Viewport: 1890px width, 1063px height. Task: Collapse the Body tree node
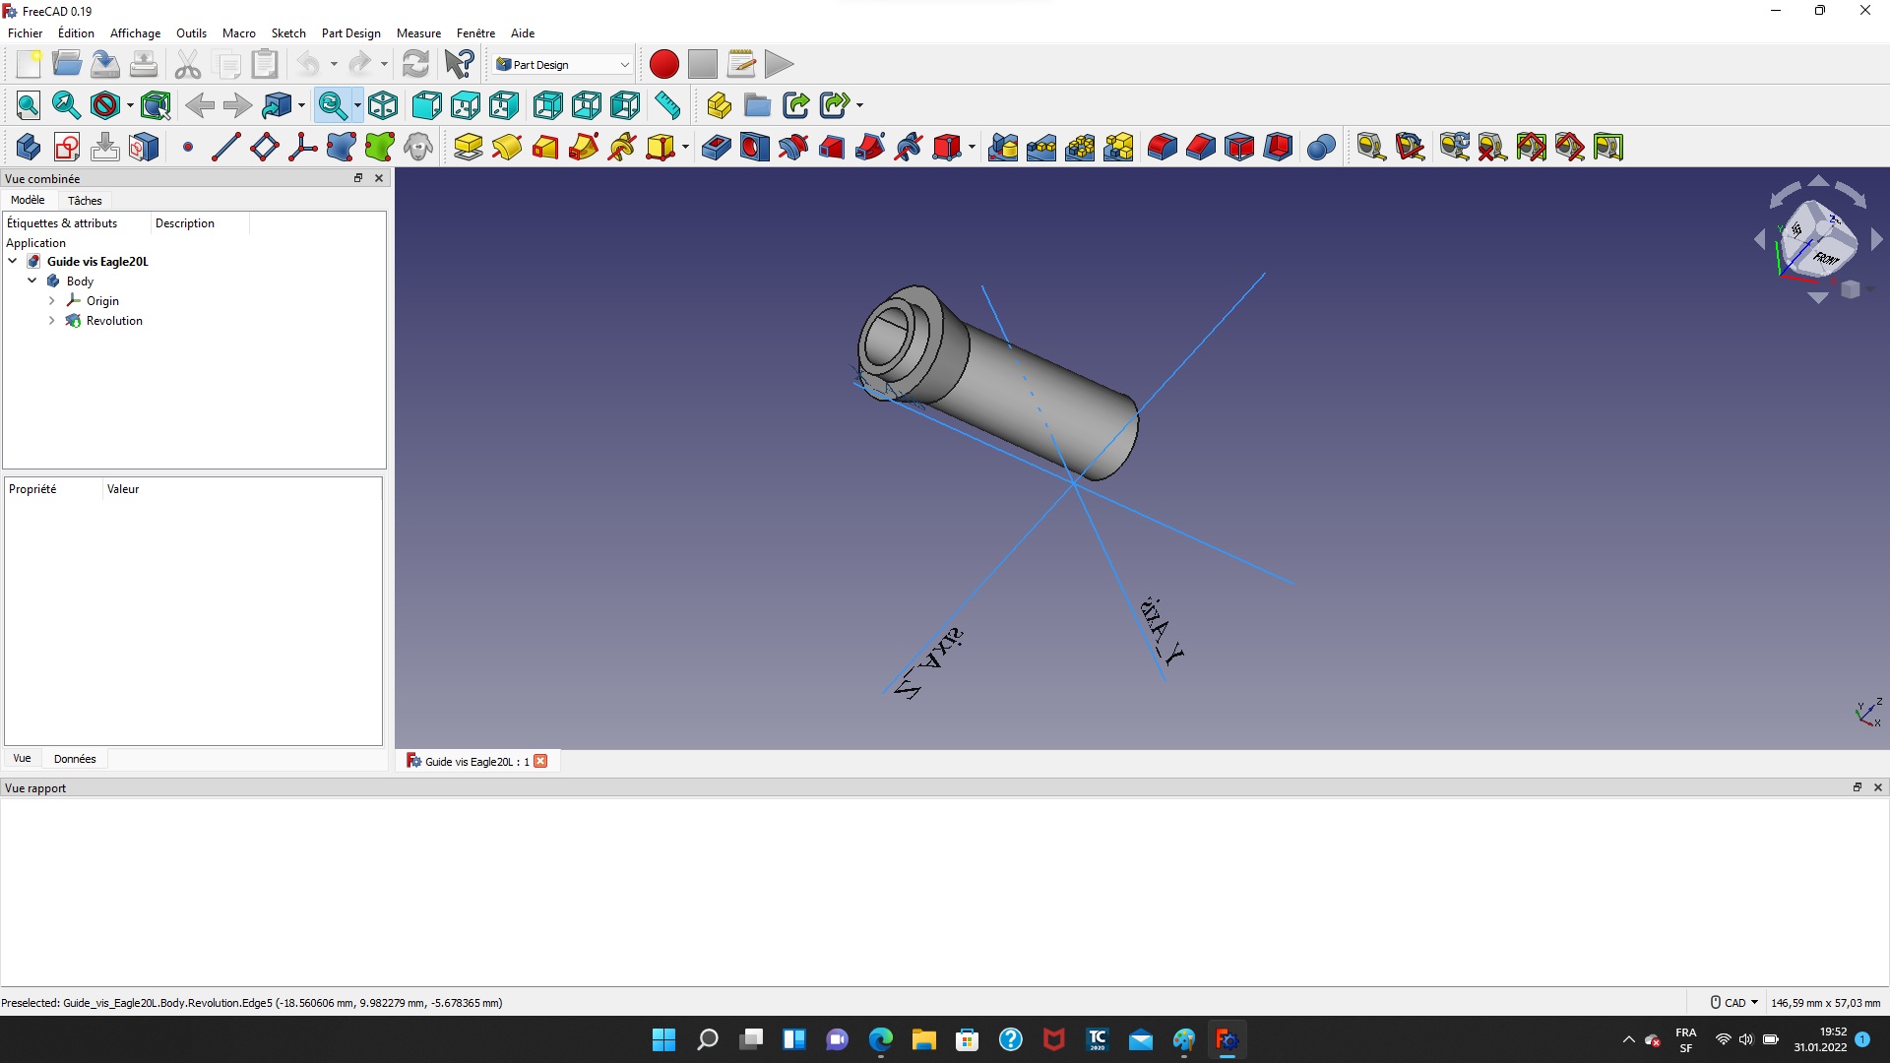tap(32, 281)
